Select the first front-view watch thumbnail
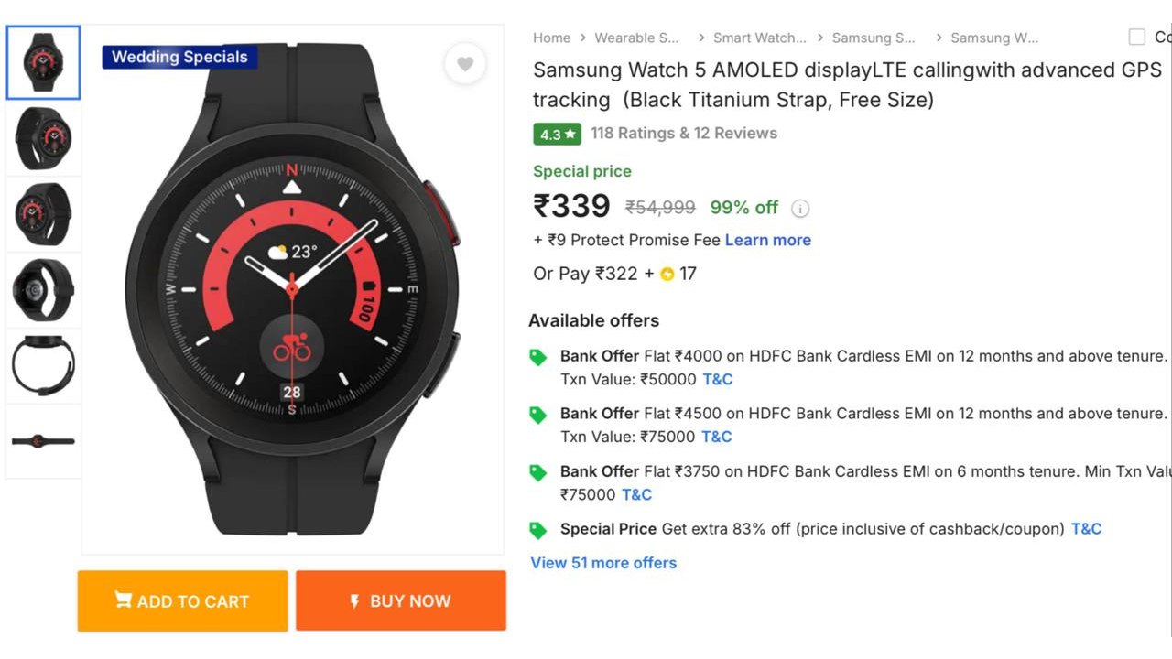Image resolution: width=1172 pixels, height=659 pixels. (x=43, y=62)
